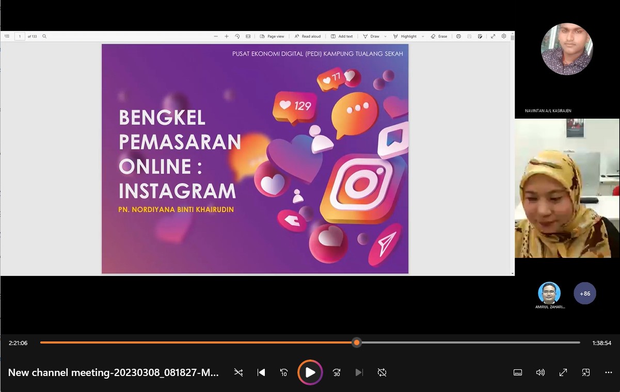Start Read aloud in PDF viewer
Viewport: 620px width, 392px height.
[x=308, y=36]
